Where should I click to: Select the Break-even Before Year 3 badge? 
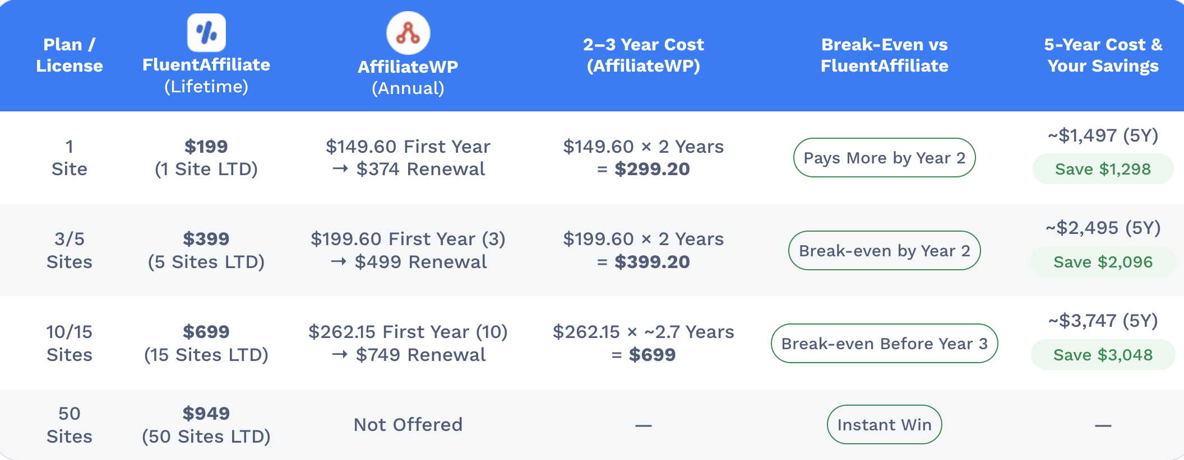[x=884, y=344]
